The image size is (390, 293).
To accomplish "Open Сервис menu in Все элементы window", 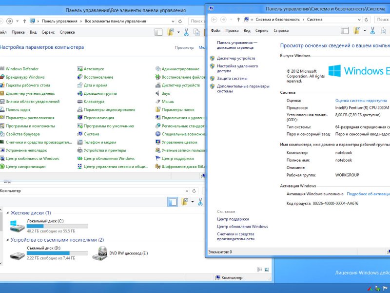I will [x=48, y=32].
